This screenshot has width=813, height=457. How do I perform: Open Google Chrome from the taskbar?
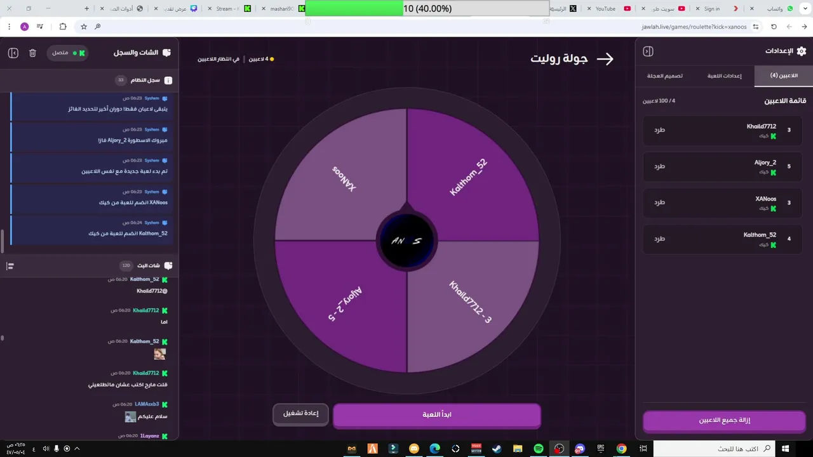pyautogui.click(x=621, y=449)
